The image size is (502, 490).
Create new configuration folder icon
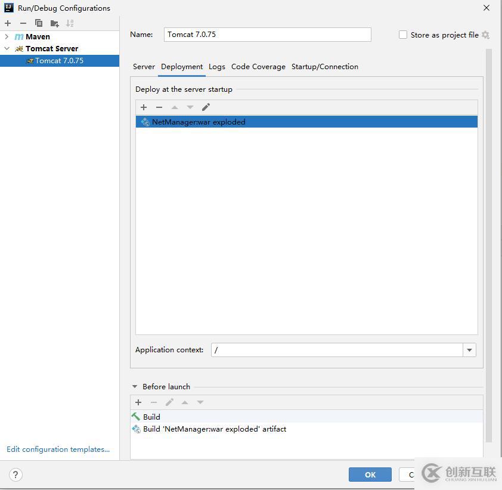54,23
